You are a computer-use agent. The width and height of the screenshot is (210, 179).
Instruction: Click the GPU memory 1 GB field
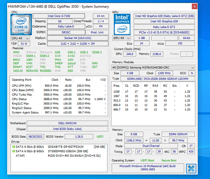point(142,38)
